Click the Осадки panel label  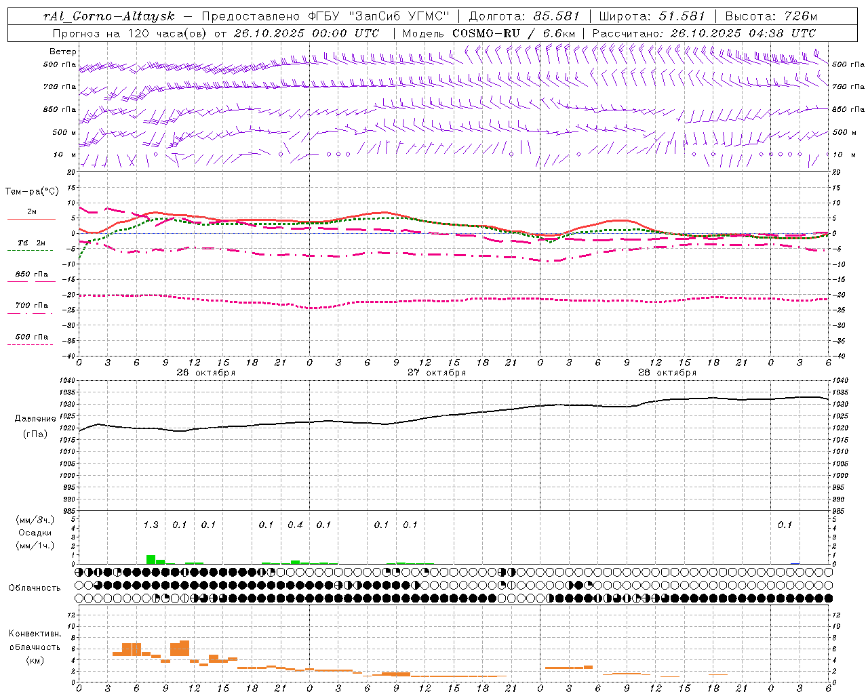tap(35, 533)
